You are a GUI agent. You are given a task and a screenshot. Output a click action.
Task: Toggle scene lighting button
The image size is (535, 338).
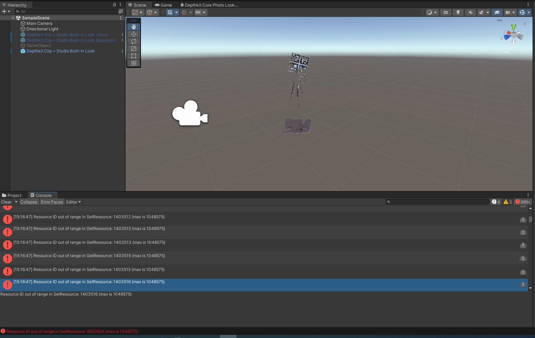(x=458, y=12)
